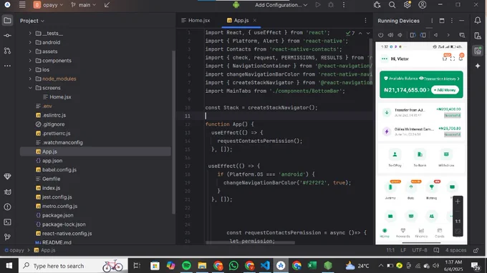
Task: Click the LF line separator widget
Action: pyautogui.click(x=403, y=250)
